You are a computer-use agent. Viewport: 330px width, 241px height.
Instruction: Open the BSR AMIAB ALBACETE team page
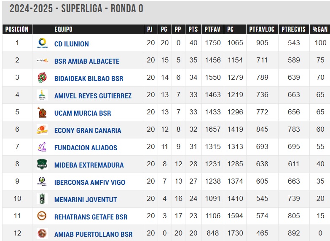(x=87, y=61)
